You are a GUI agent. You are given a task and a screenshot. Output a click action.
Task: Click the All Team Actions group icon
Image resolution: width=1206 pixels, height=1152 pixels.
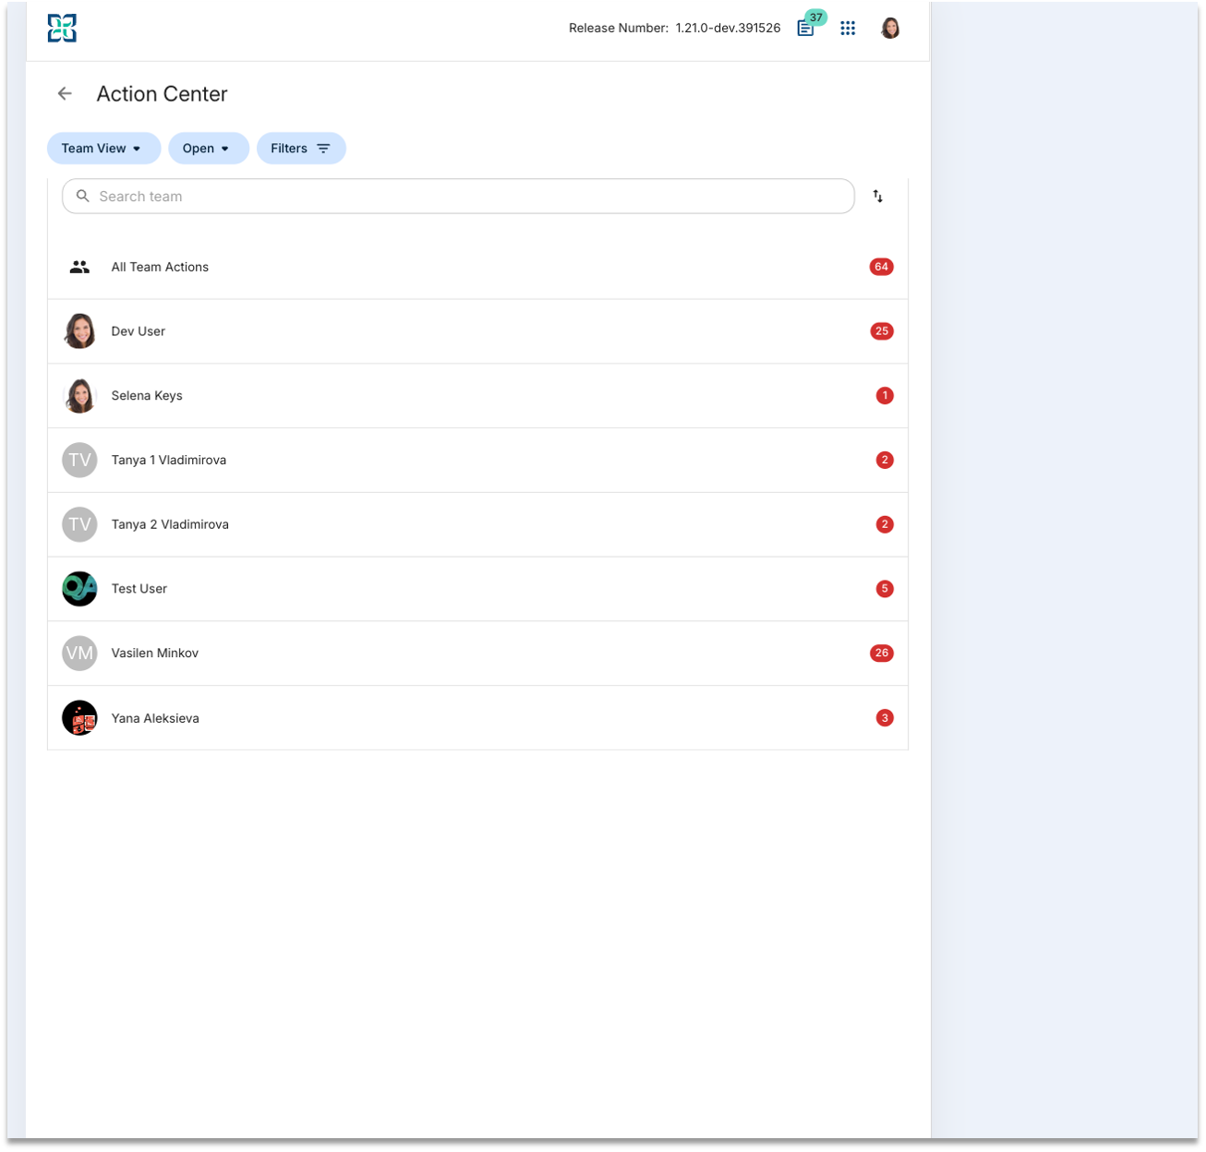tap(79, 267)
